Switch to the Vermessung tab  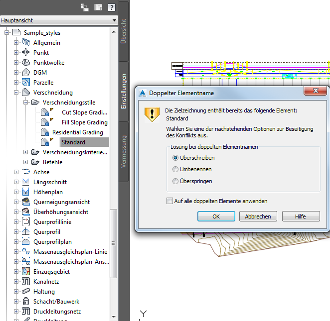(124, 151)
